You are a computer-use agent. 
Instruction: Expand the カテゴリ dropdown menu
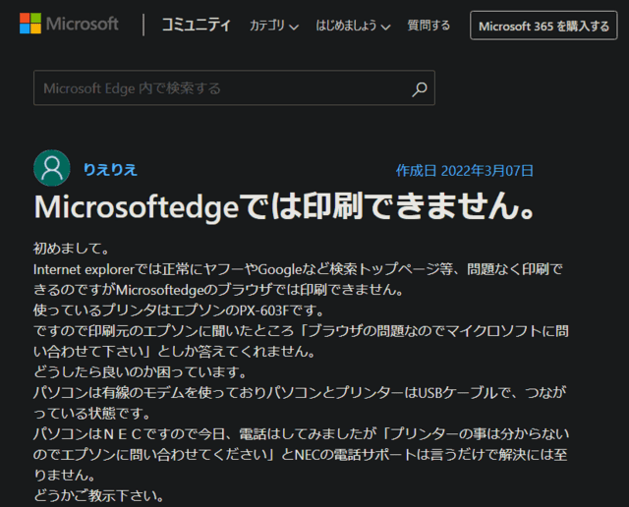point(274,26)
